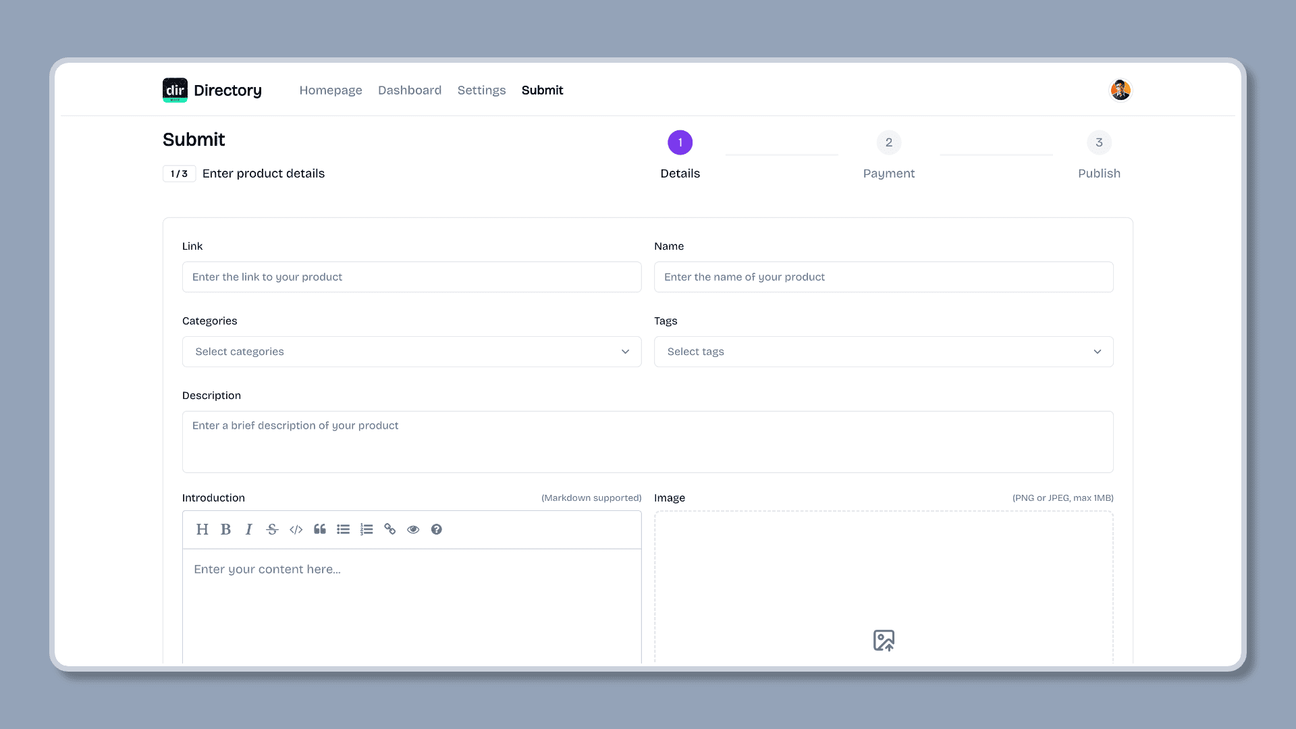The width and height of the screenshot is (1296, 729).
Task: Click the italic formatting icon
Action: tap(248, 529)
